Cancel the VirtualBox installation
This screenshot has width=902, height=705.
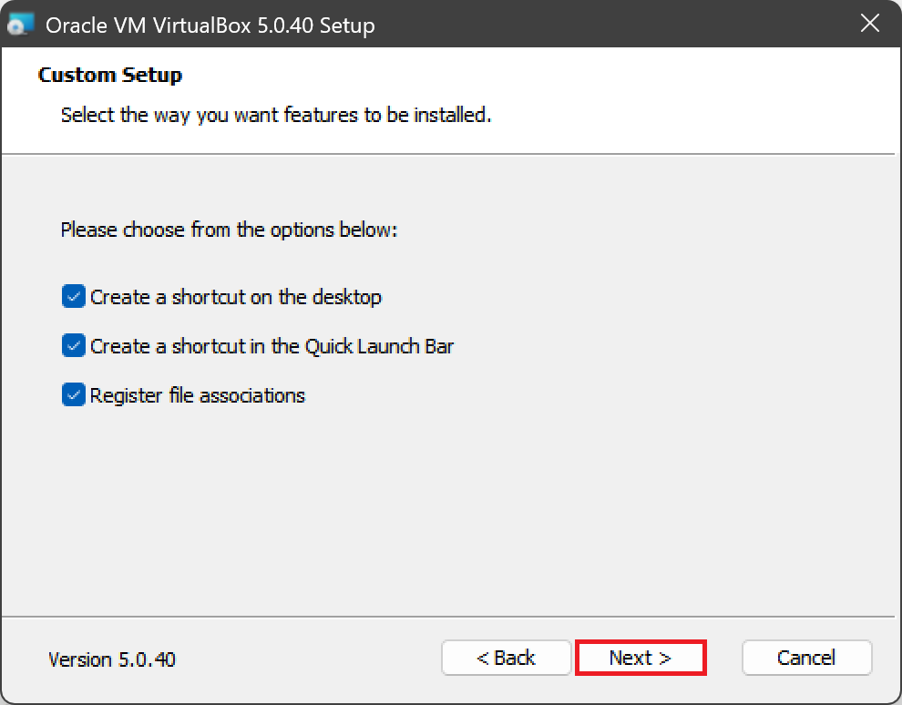pyautogui.click(x=806, y=658)
